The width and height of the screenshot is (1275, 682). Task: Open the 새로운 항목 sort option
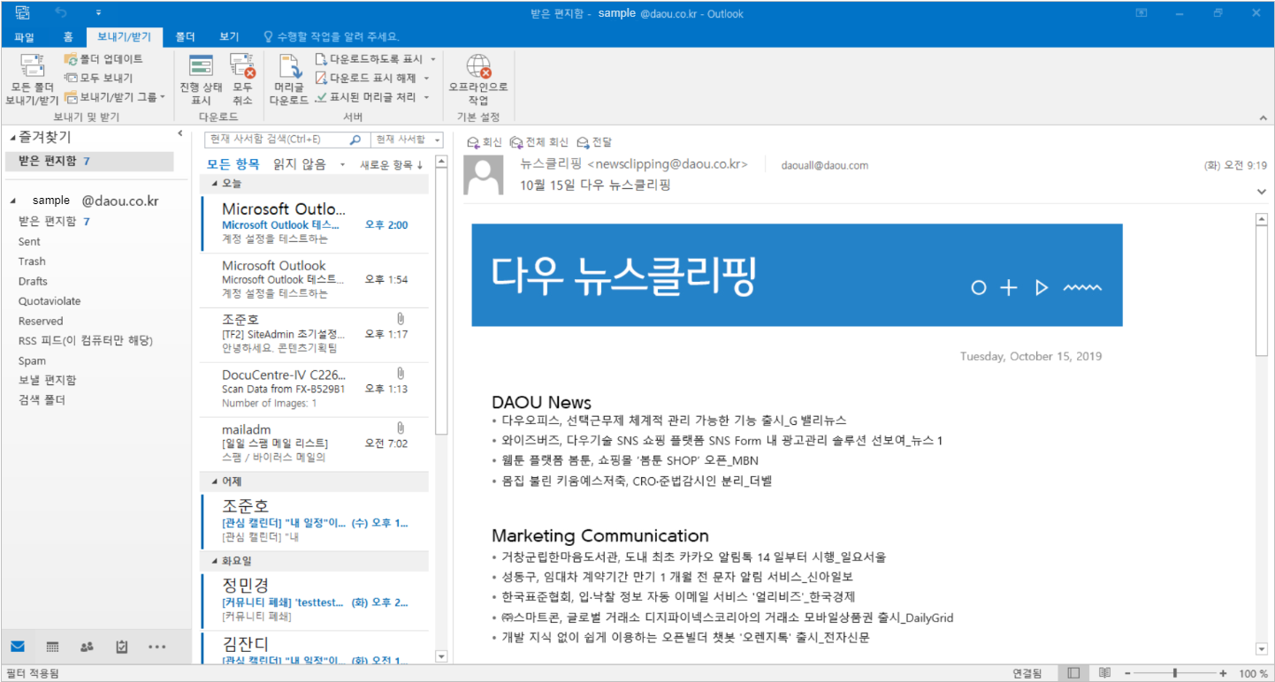[392, 165]
